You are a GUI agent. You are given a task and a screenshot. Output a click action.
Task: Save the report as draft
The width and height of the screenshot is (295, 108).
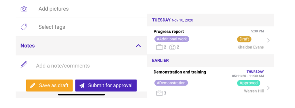[x=49, y=86]
